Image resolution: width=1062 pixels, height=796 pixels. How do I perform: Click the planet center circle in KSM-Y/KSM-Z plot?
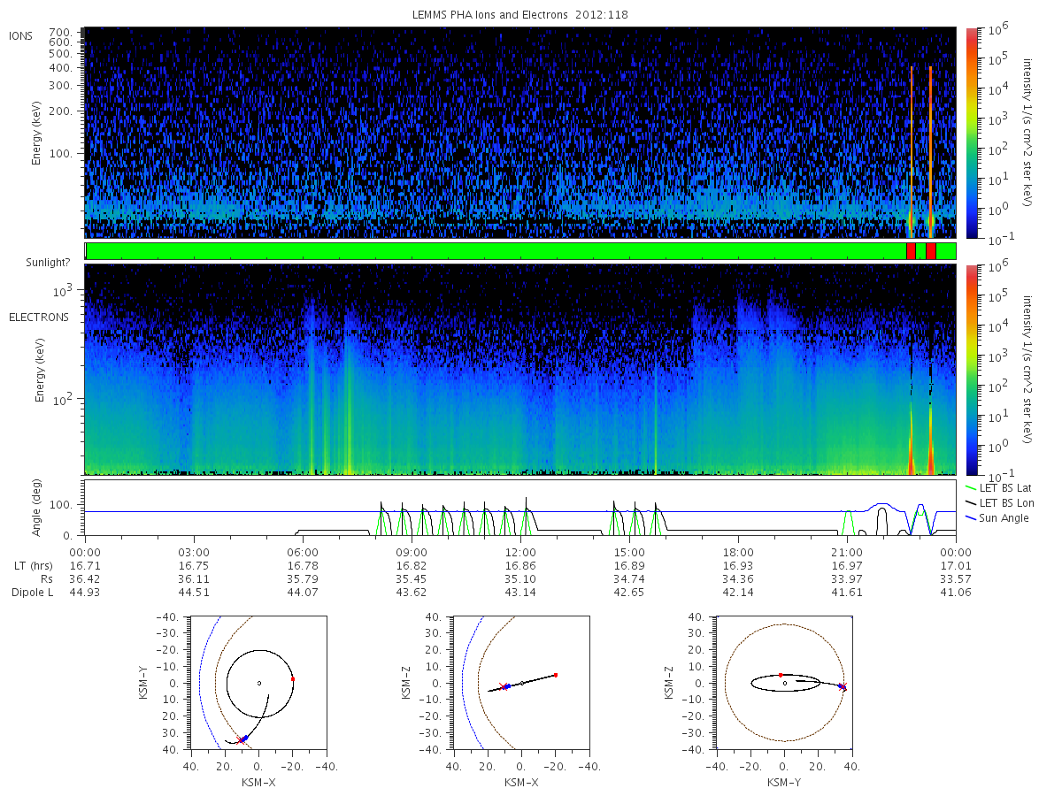[785, 683]
